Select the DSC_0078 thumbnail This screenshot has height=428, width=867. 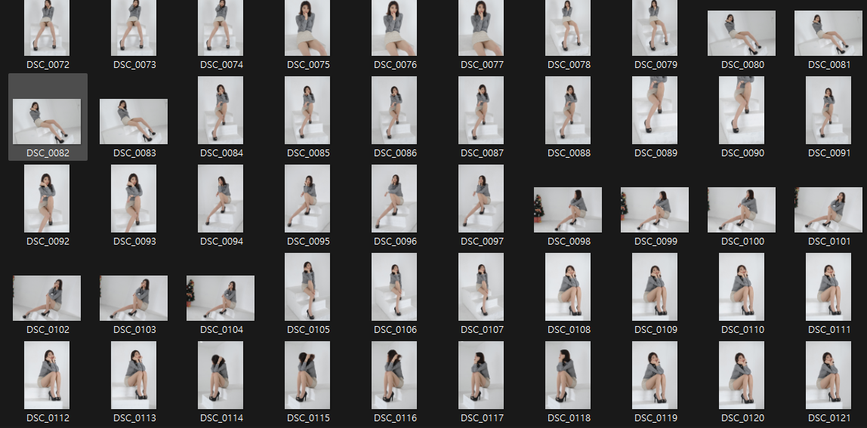tap(568, 28)
